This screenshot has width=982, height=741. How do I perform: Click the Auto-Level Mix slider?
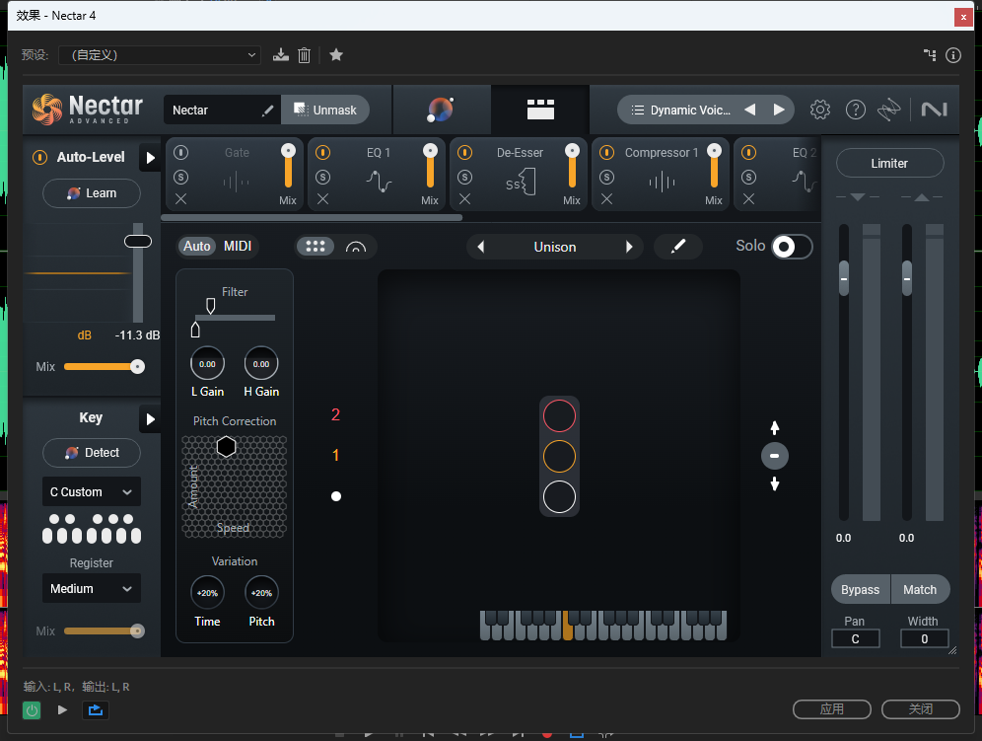pos(104,367)
